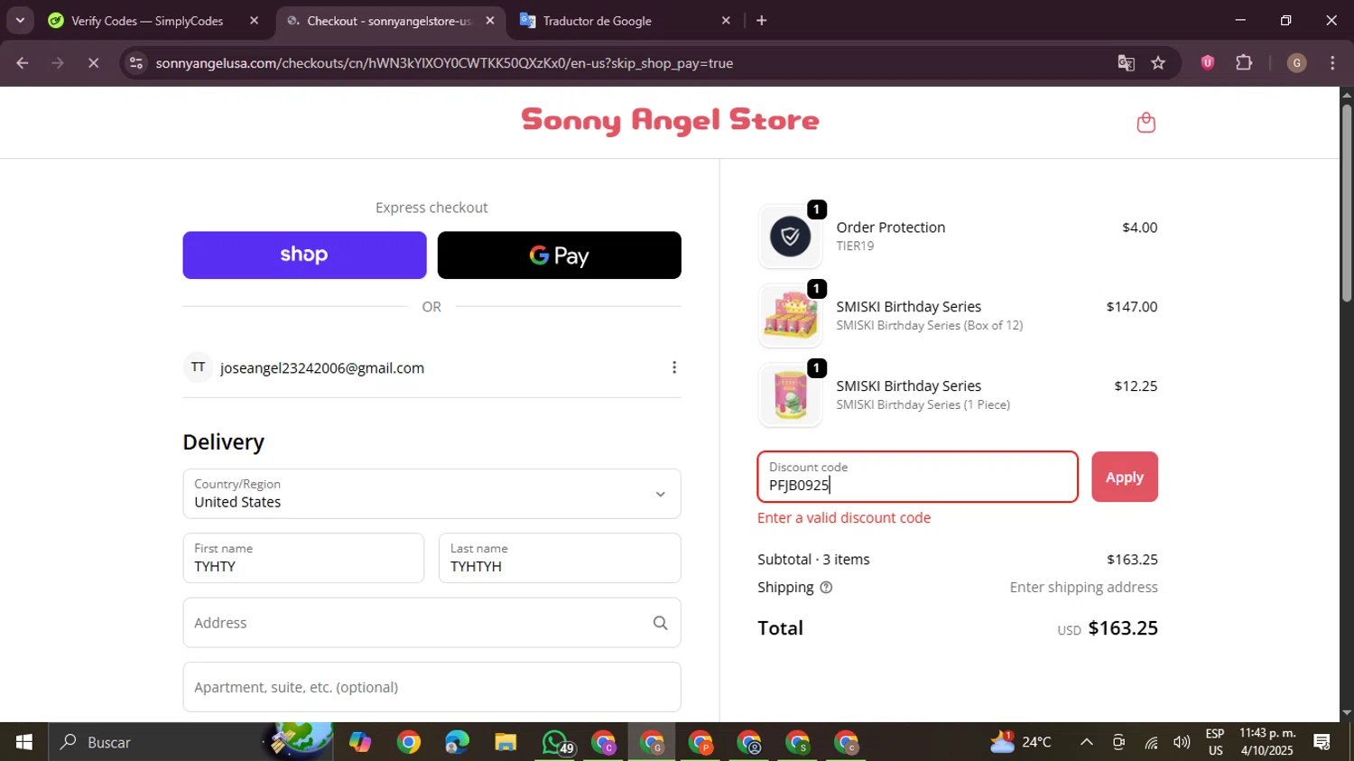The image size is (1354, 761).
Task: Open the Chrome profile avatar
Action: pyautogui.click(x=1296, y=62)
